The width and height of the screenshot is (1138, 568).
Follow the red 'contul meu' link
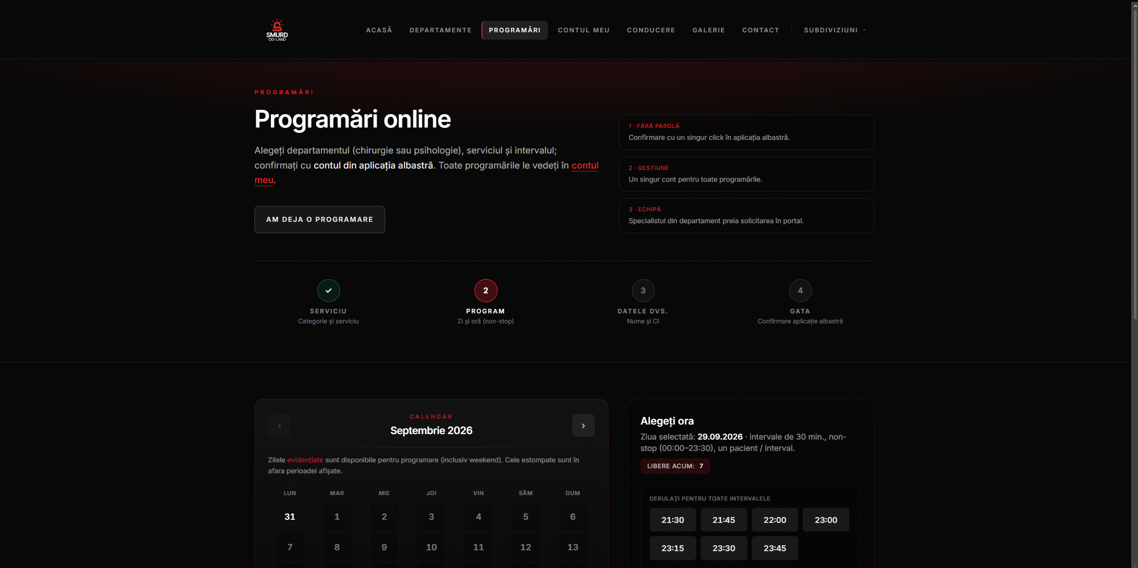[x=585, y=165]
